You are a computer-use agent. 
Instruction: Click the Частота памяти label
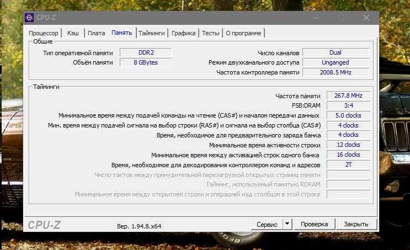(x=298, y=96)
